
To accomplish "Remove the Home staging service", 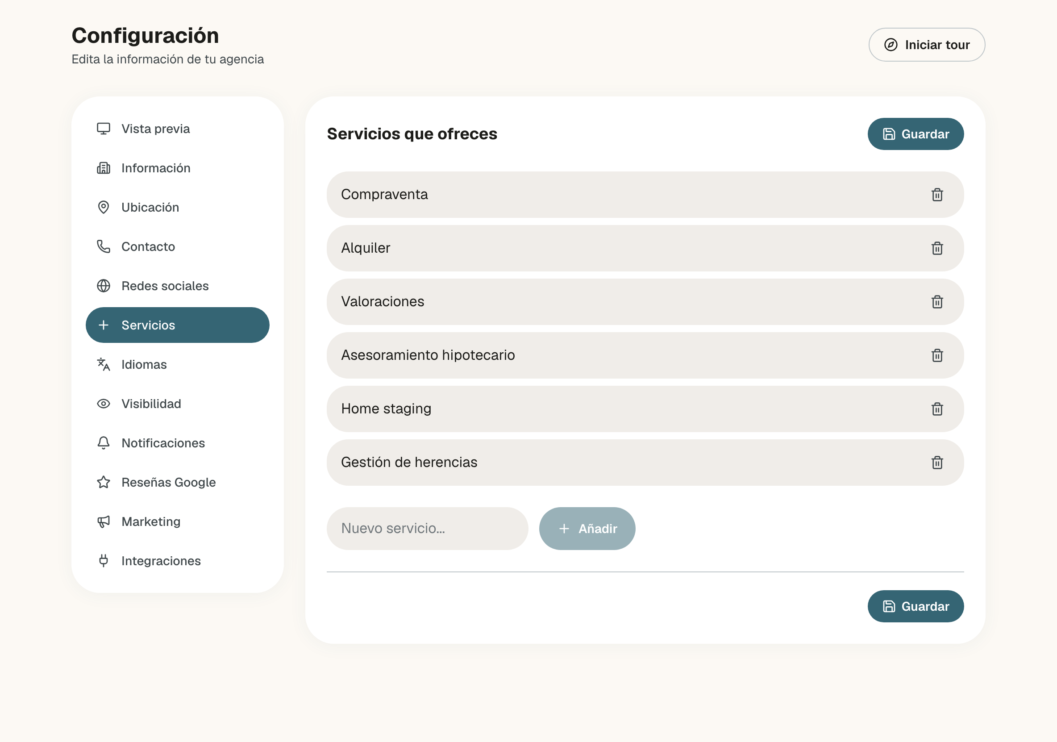I will tap(937, 409).
